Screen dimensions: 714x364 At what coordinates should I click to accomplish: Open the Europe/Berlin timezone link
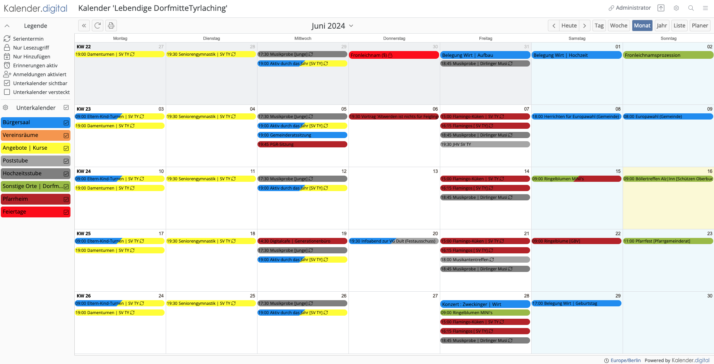[x=625, y=360]
